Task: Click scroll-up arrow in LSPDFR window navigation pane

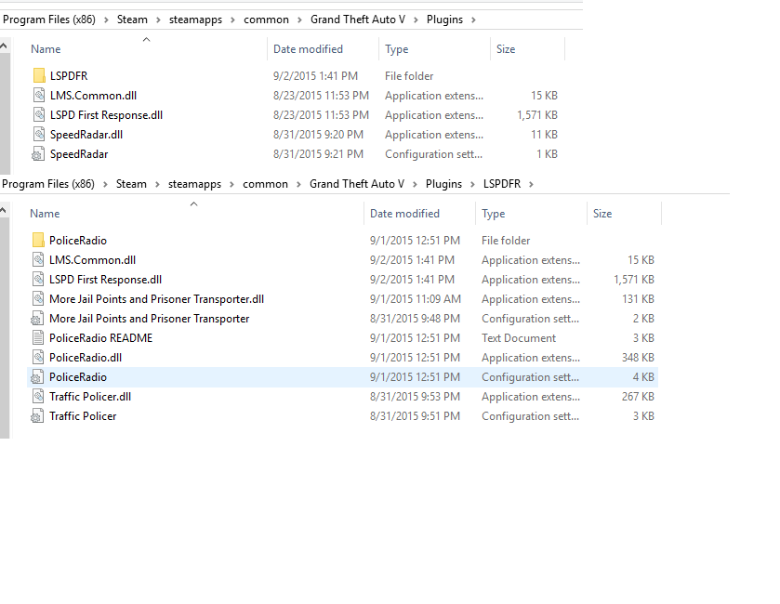Action: coord(4,210)
